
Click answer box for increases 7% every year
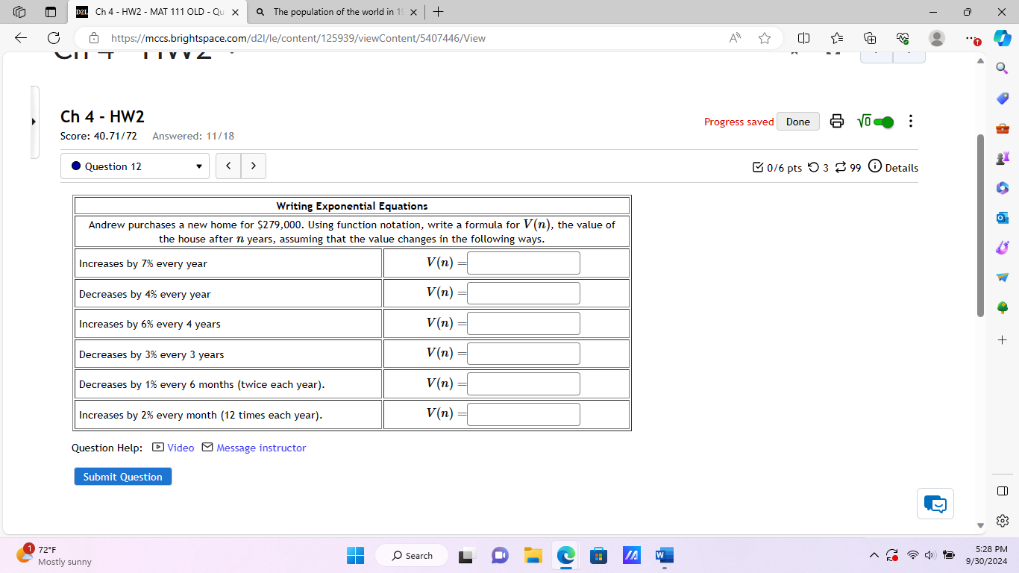(524, 263)
